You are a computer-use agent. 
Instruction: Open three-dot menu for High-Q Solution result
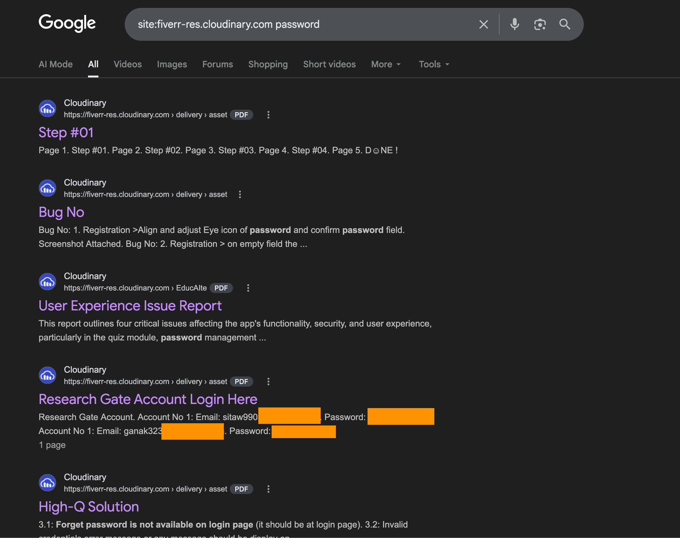click(x=268, y=489)
